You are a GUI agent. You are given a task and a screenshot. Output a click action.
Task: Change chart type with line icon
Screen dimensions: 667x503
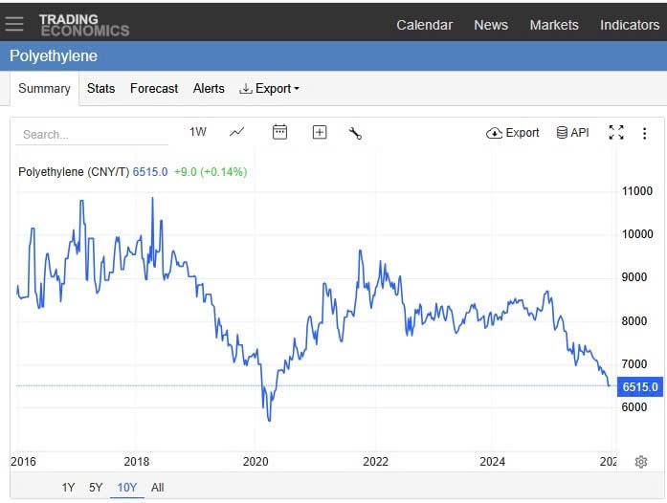point(237,132)
